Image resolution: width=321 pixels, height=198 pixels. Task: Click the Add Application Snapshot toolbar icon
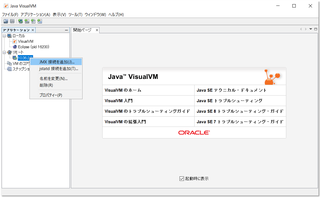pos(40,21)
